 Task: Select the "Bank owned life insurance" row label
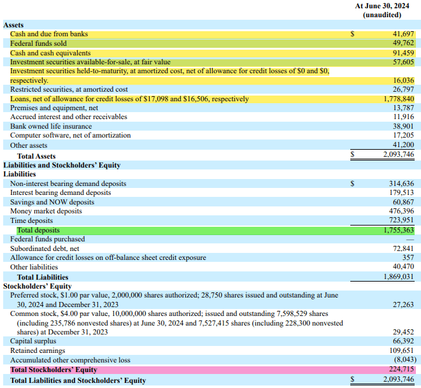pos(50,127)
